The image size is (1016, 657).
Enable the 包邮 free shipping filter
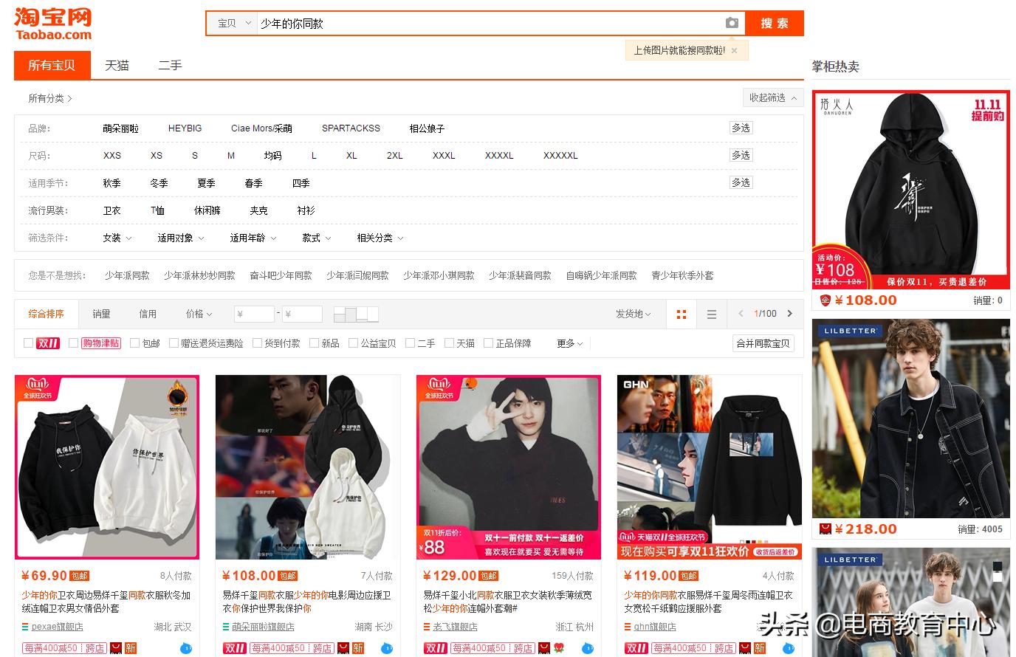[134, 343]
